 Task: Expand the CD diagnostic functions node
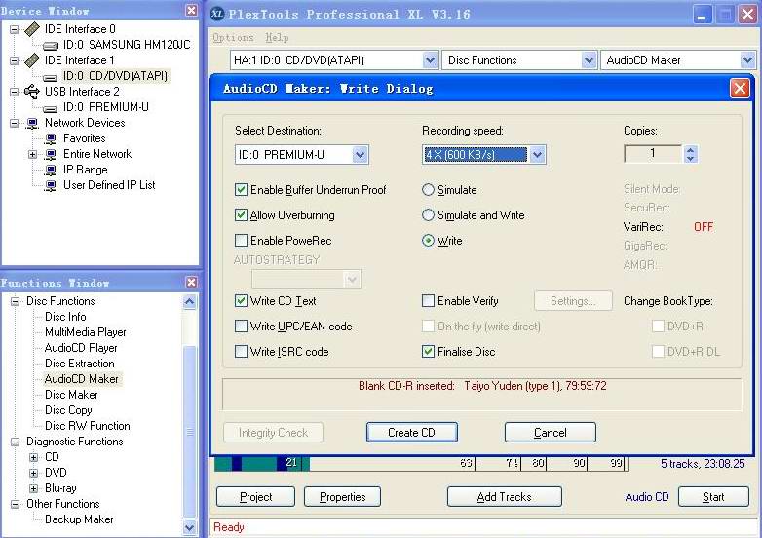[33, 457]
